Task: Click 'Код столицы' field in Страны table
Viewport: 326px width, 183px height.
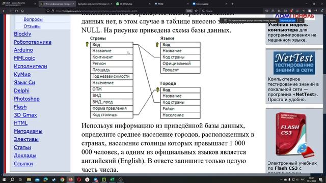Action: click(x=112, y=115)
